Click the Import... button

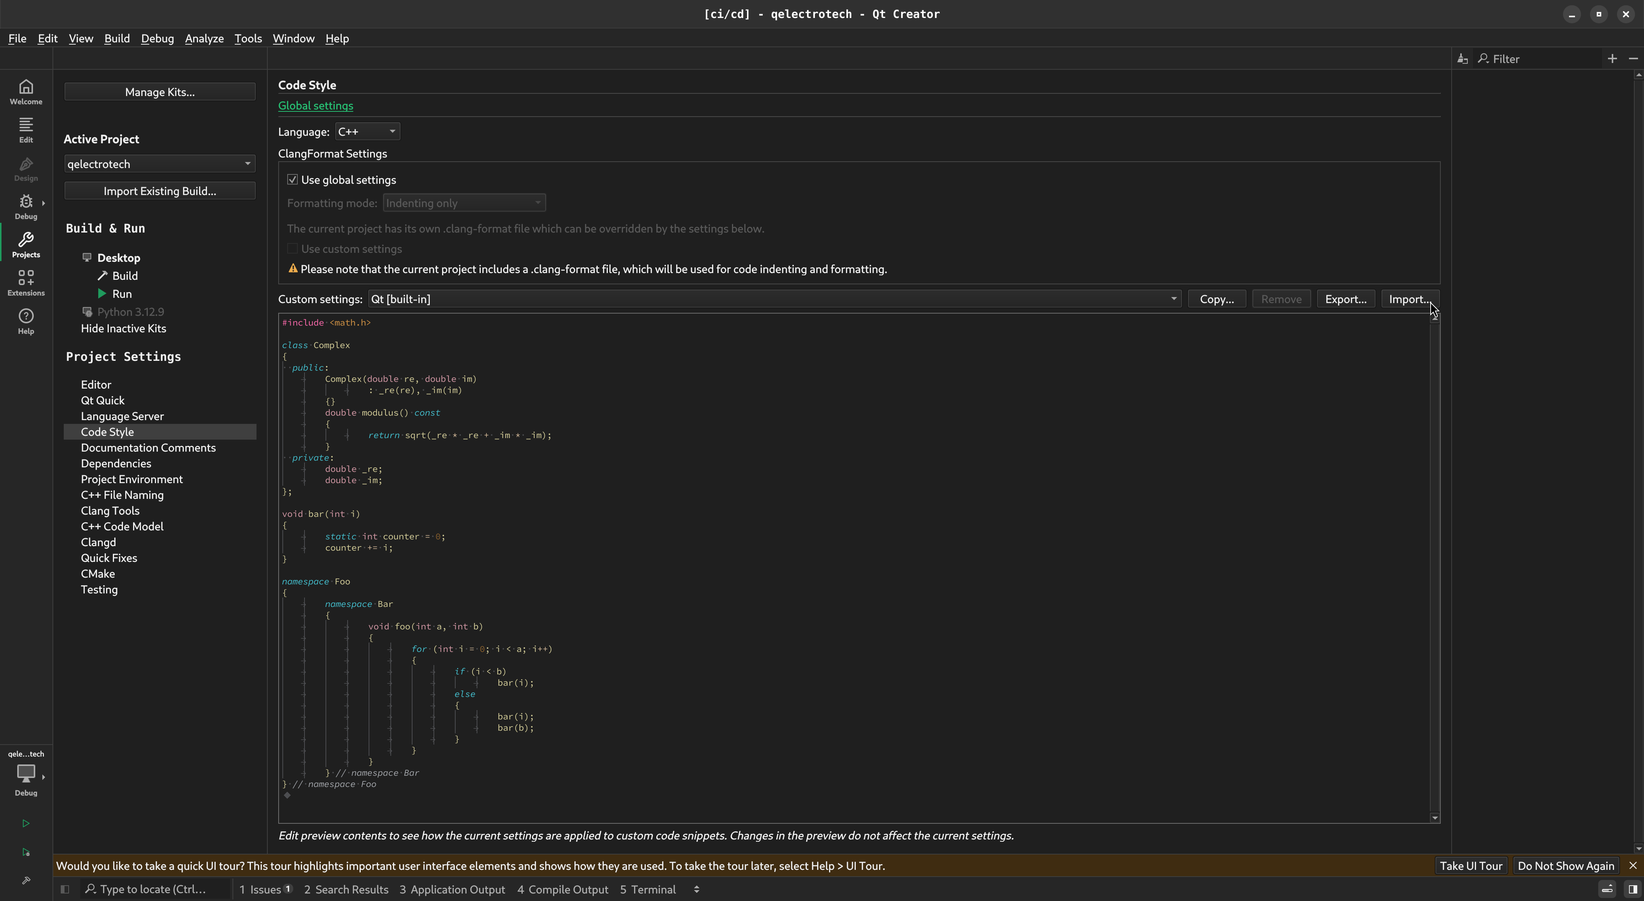coord(1410,299)
